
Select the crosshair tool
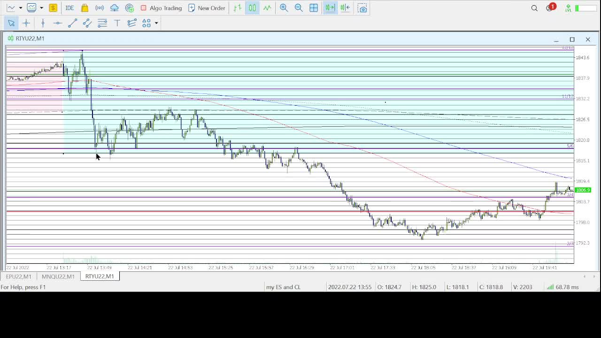(26, 23)
